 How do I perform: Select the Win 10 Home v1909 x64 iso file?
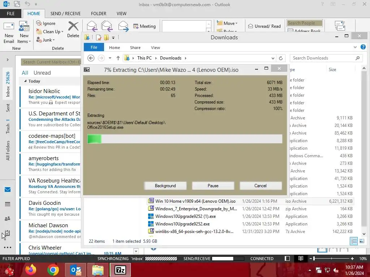pos(250,201)
